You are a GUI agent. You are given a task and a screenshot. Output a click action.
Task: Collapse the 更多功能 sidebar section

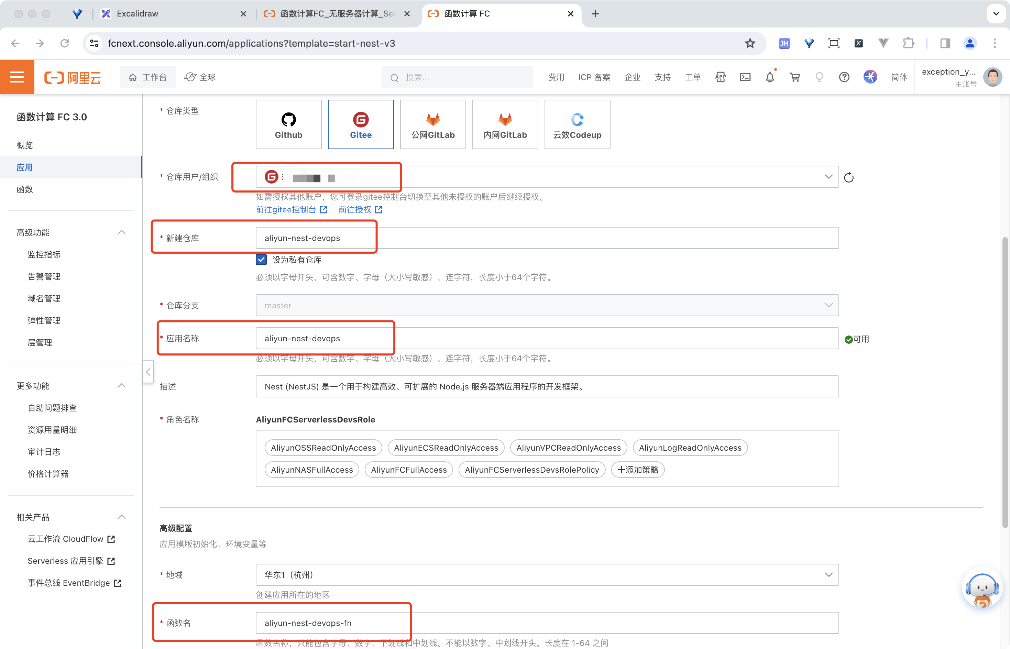(122, 386)
